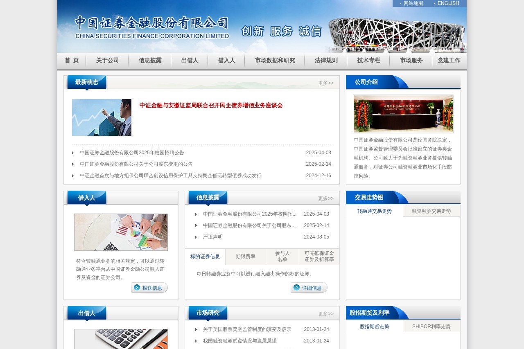
Task: Click the company logo 中国证券金融股份有限公司
Action: (x=152, y=27)
